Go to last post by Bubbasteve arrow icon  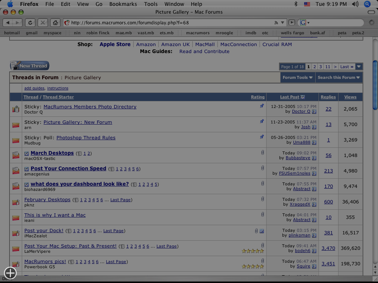314,158
